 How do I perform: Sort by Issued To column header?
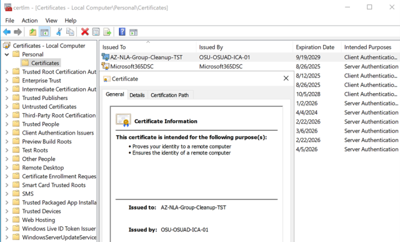[x=147, y=47]
